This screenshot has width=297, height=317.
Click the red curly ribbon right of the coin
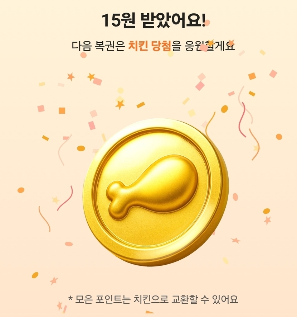tap(242, 120)
